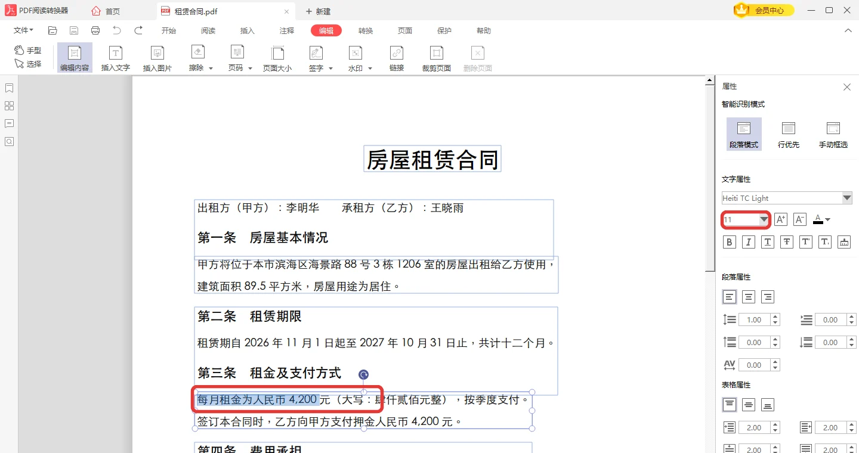Toggle bold formatting

tap(730, 242)
